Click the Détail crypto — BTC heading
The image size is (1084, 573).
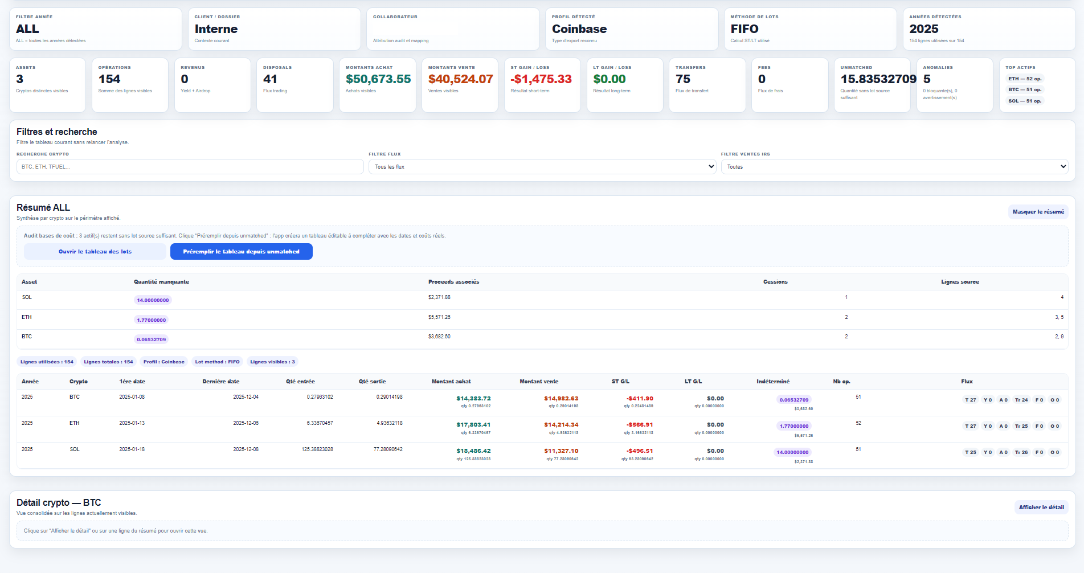[59, 502]
